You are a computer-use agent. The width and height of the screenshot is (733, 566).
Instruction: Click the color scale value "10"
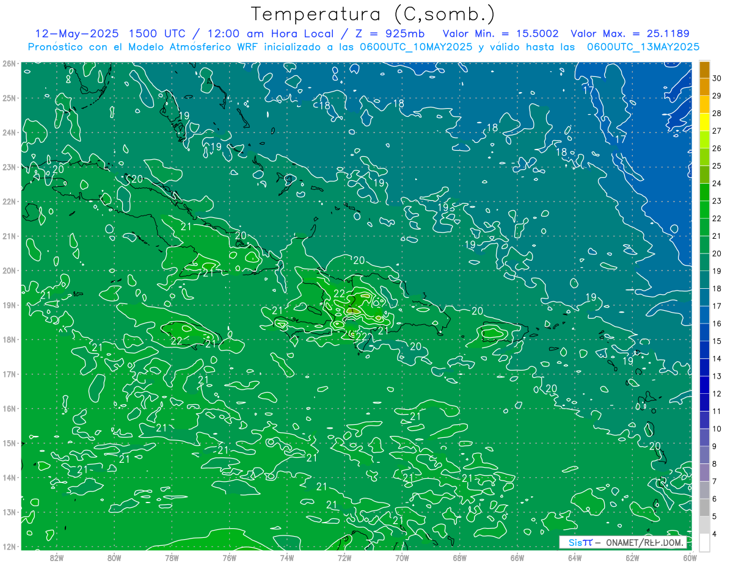point(717,429)
